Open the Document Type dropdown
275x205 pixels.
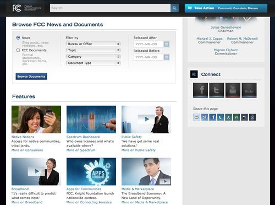tap(93, 63)
